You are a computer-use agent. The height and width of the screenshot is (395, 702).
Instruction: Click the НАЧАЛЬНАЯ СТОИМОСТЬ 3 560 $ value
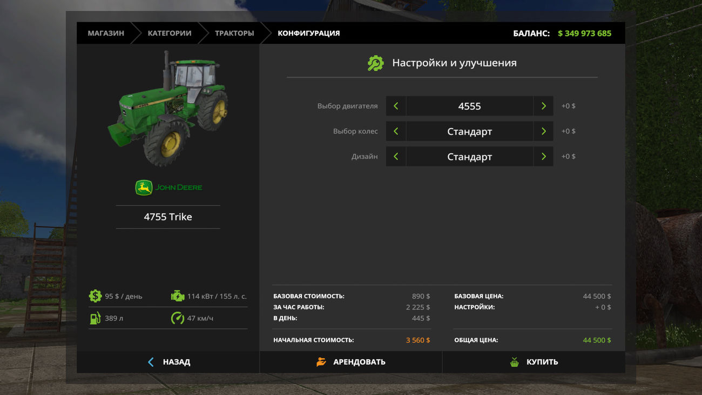(x=418, y=340)
